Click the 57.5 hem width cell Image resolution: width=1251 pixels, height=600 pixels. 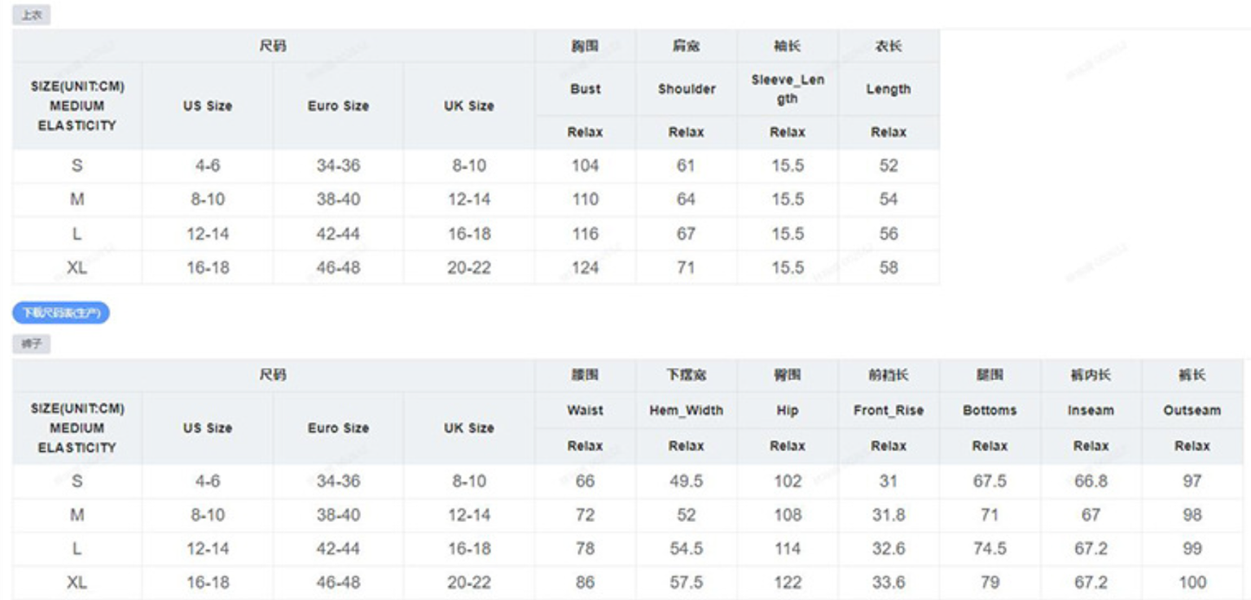(x=687, y=583)
